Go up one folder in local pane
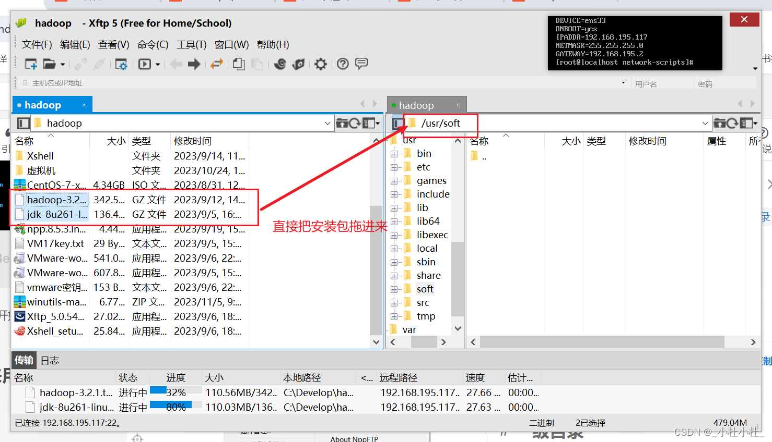 point(342,124)
